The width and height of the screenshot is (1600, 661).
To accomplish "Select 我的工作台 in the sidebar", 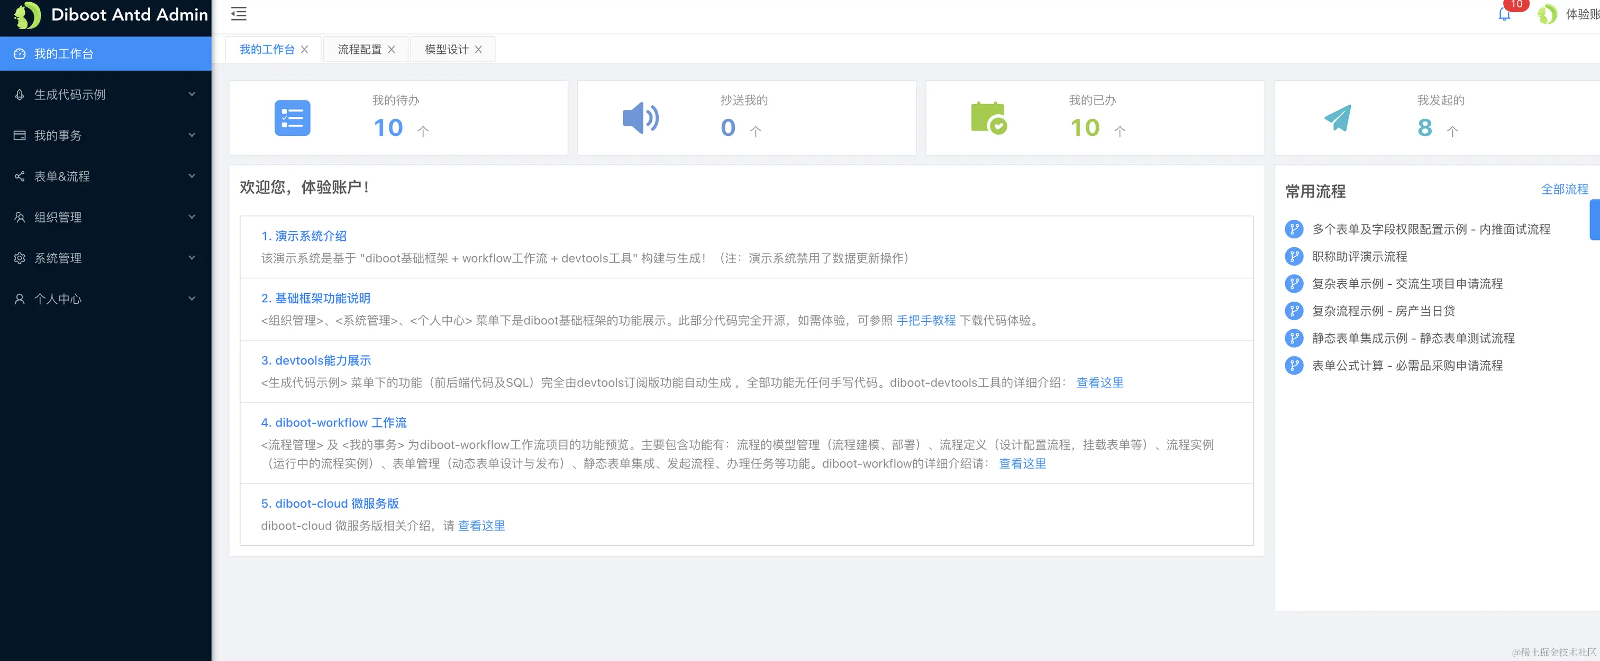I will [x=63, y=54].
